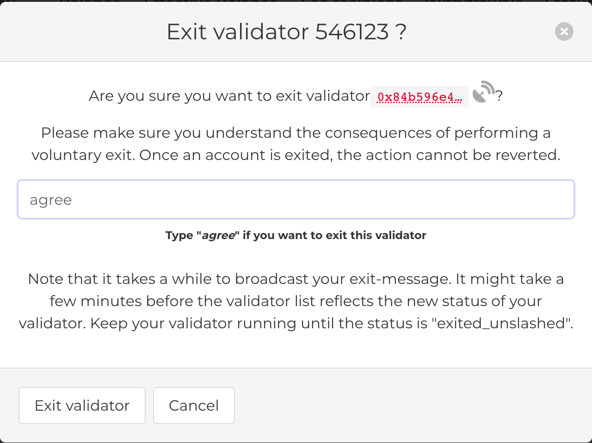The width and height of the screenshot is (592, 443).
Task: Click empty footer area right of Cancel
Action: (x=407, y=406)
